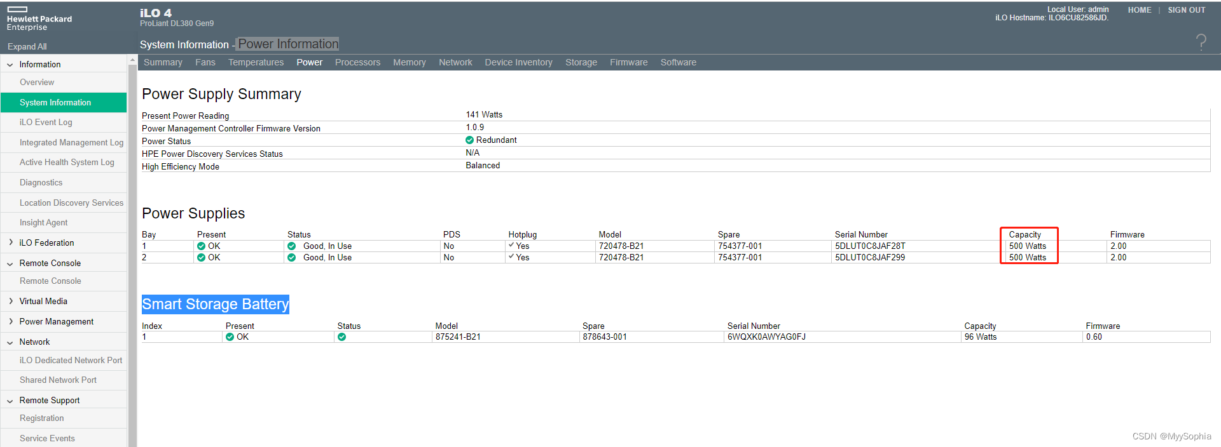Click battery serial number 6WQXK0AWYAG0FJ
Image resolution: width=1221 pixels, height=447 pixels.
click(x=766, y=337)
